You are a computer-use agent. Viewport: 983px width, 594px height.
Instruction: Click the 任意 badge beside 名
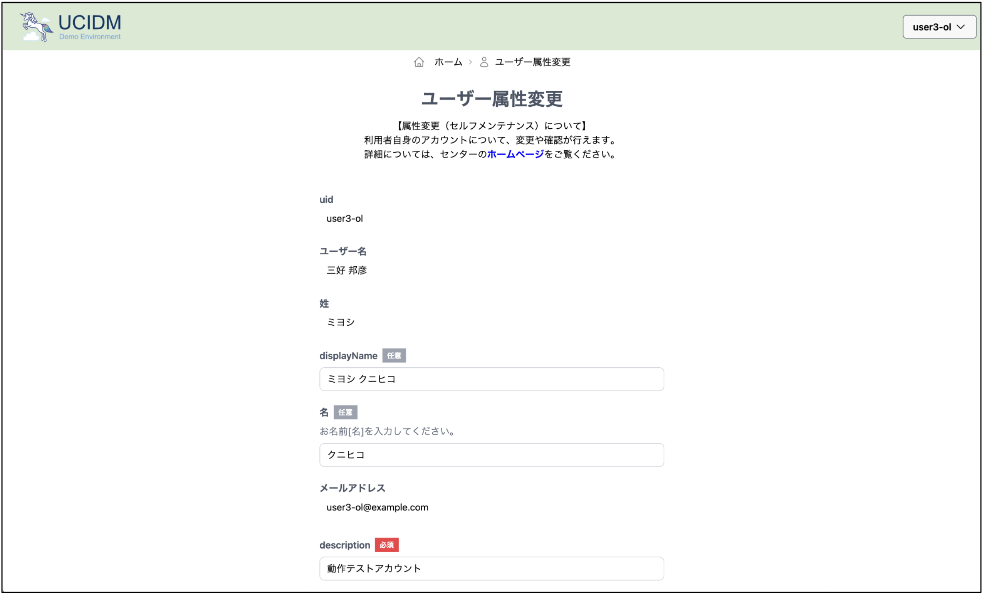(x=345, y=412)
